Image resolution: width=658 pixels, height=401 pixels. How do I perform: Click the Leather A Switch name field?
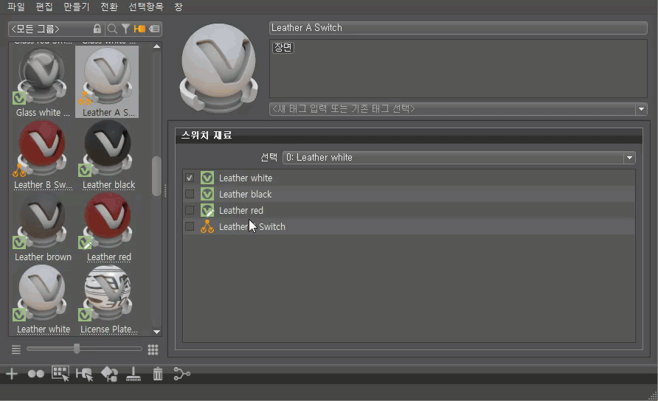point(458,28)
